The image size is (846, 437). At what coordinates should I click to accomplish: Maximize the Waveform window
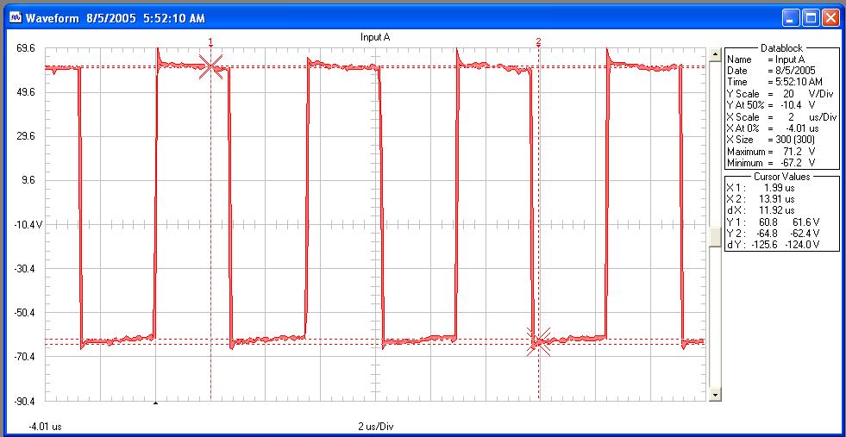[x=811, y=18]
